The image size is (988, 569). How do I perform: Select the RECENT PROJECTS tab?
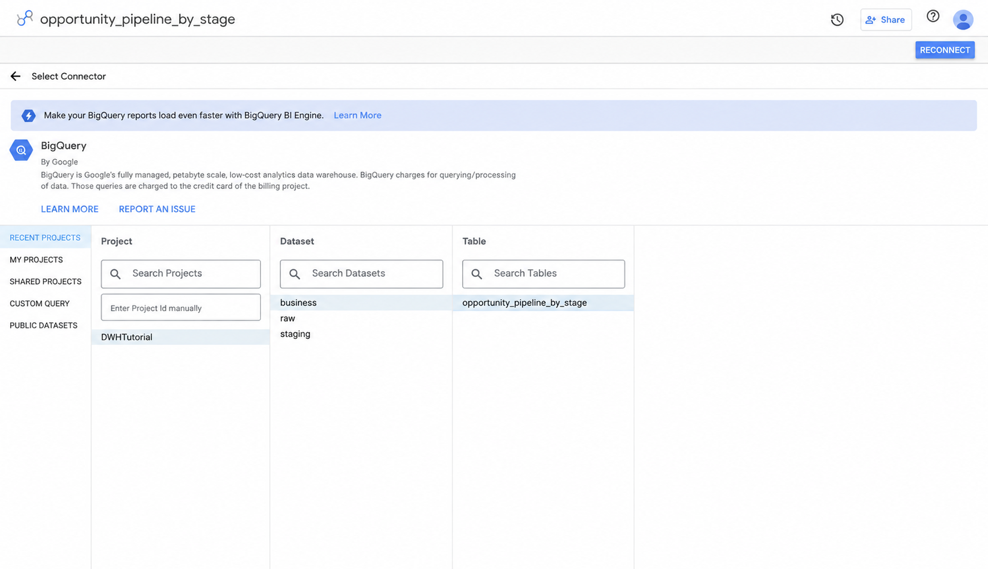[45, 238]
